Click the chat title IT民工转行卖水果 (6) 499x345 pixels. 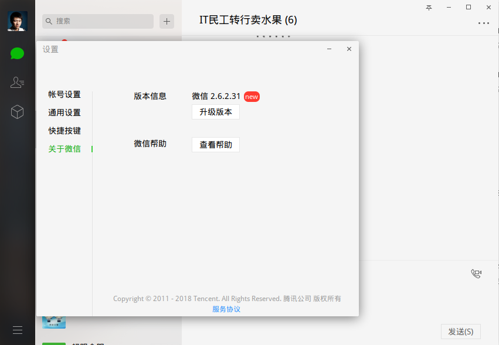click(x=248, y=20)
